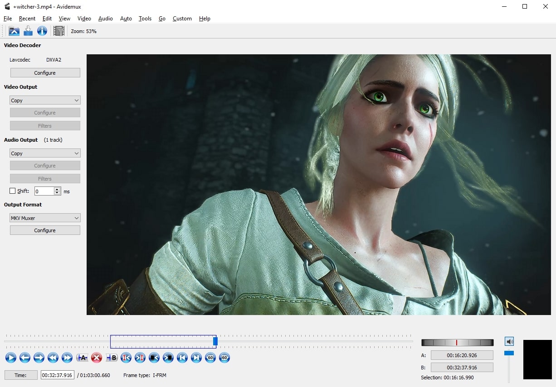Click marker A time 00:16:20.926
Image resolution: width=556 pixels, height=387 pixels.
point(462,355)
